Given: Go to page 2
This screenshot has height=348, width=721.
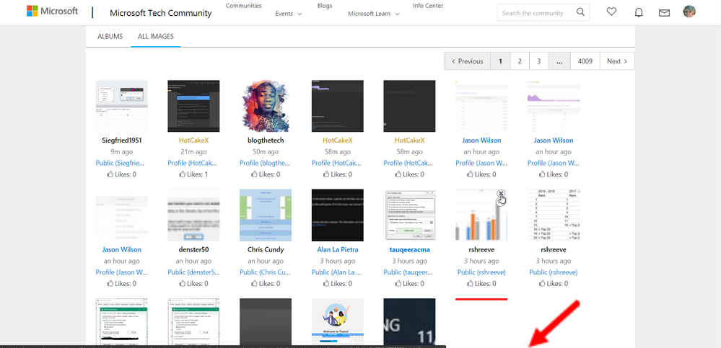Looking at the screenshot, I should (520, 61).
